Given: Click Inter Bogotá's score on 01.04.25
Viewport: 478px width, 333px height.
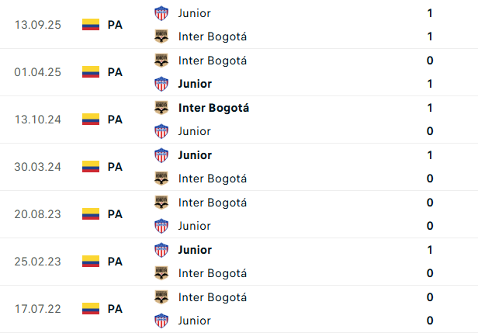Looking at the screenshot, I should (x=429, y=60).
